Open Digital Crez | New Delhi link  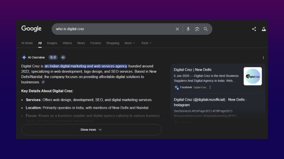point(193,70)
